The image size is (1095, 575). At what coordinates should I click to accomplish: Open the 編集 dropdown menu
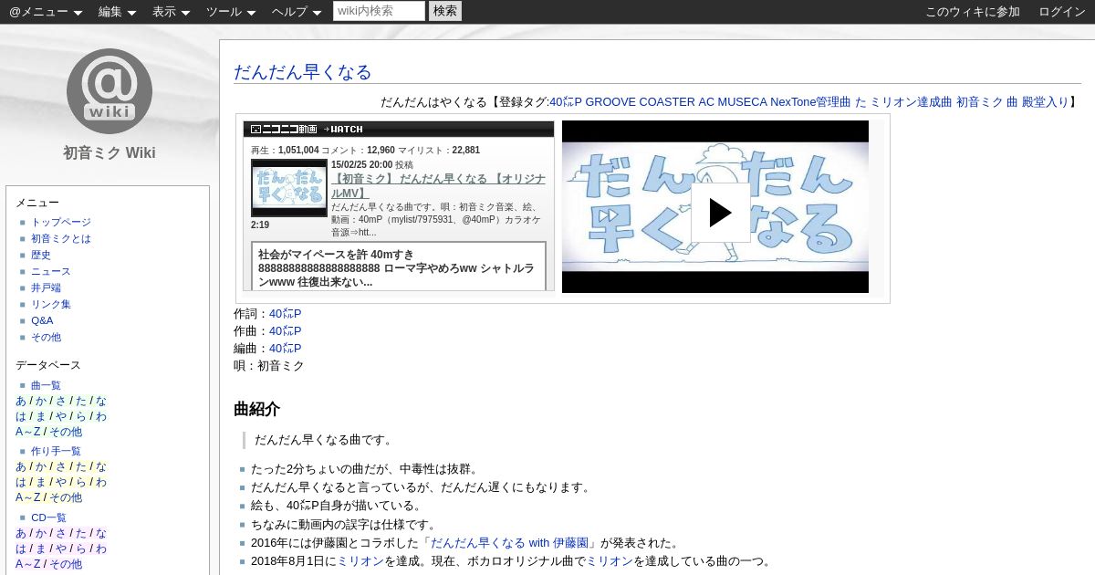(117, 11)
